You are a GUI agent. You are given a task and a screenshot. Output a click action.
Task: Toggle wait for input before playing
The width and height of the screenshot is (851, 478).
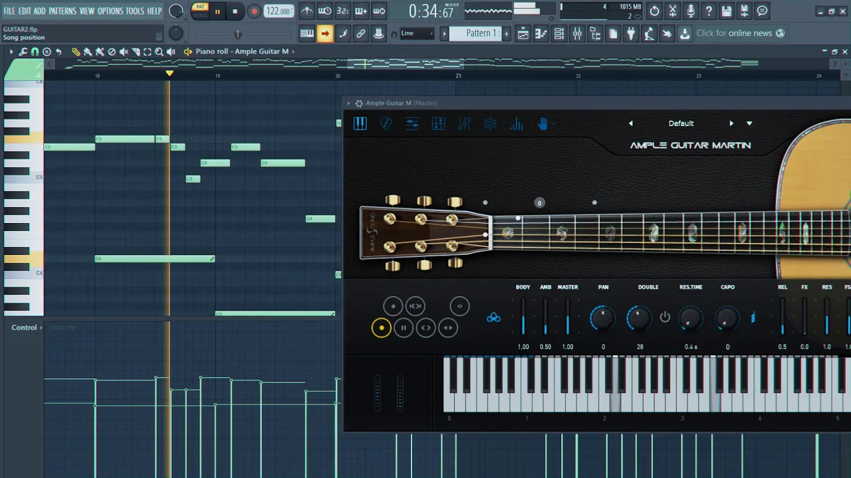324,11
